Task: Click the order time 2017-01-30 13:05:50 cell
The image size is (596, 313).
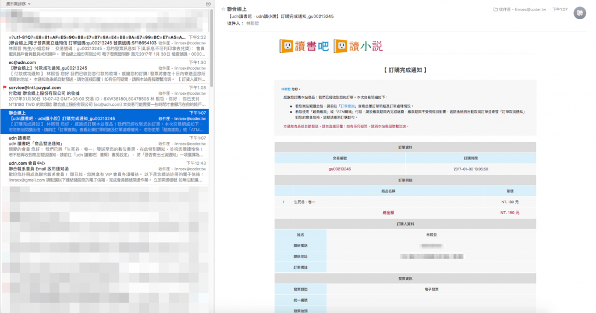Action: (x=470, y=169)
